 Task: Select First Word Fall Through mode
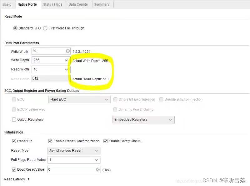tap(45, 28)
